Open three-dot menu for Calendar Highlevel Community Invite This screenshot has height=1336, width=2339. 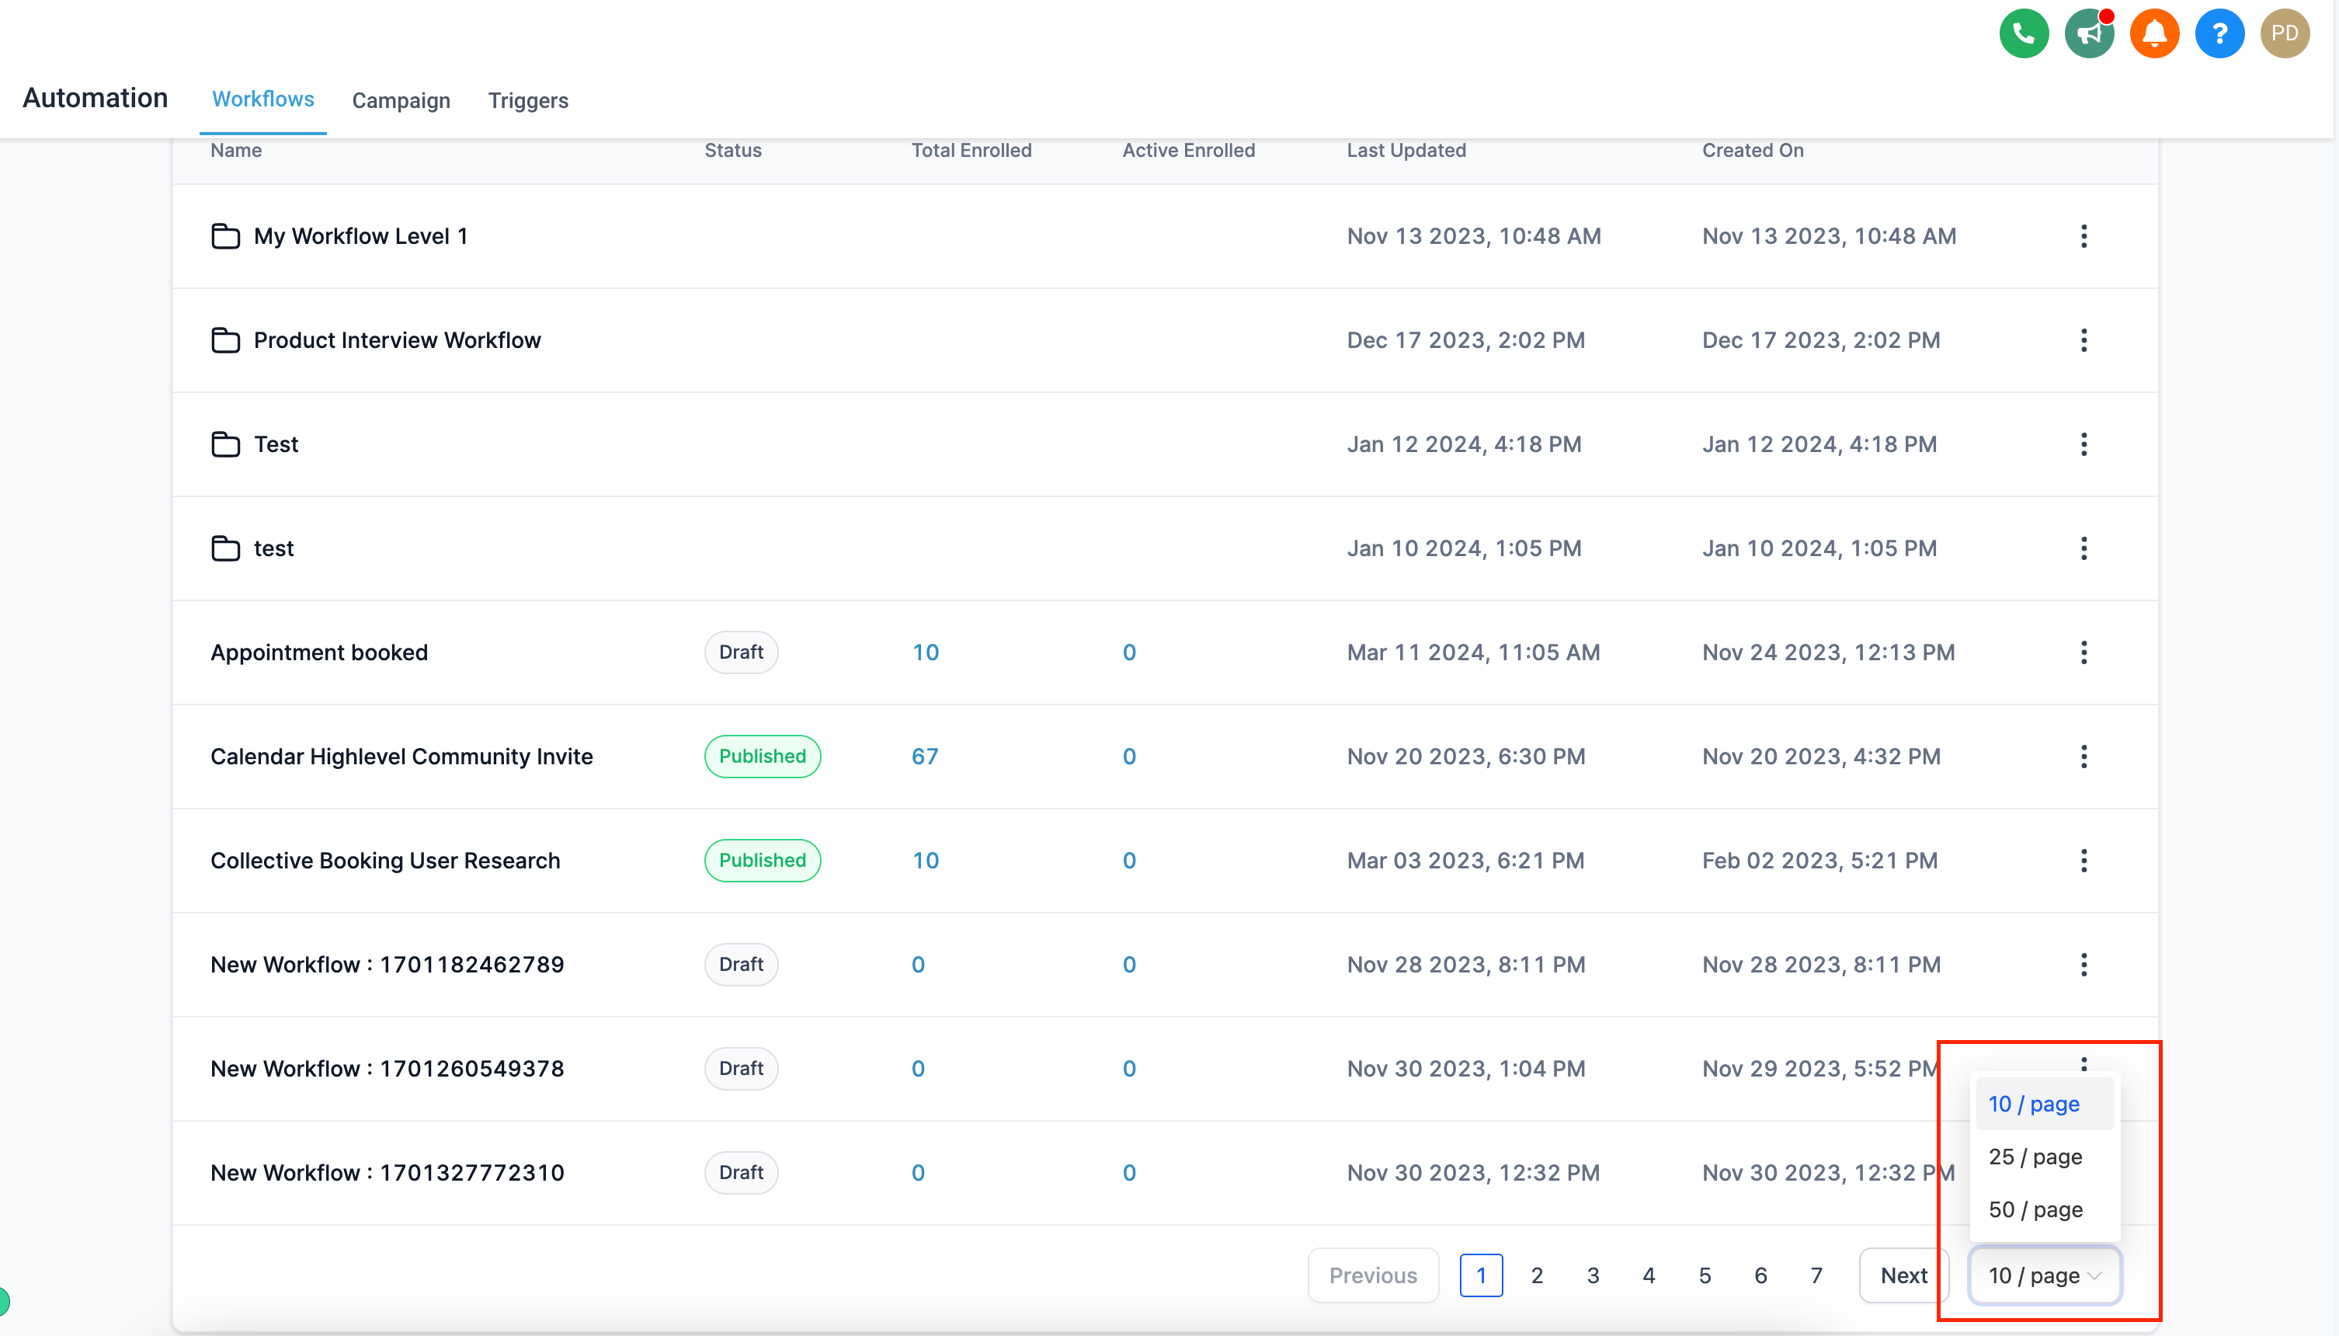(2083, 756)
